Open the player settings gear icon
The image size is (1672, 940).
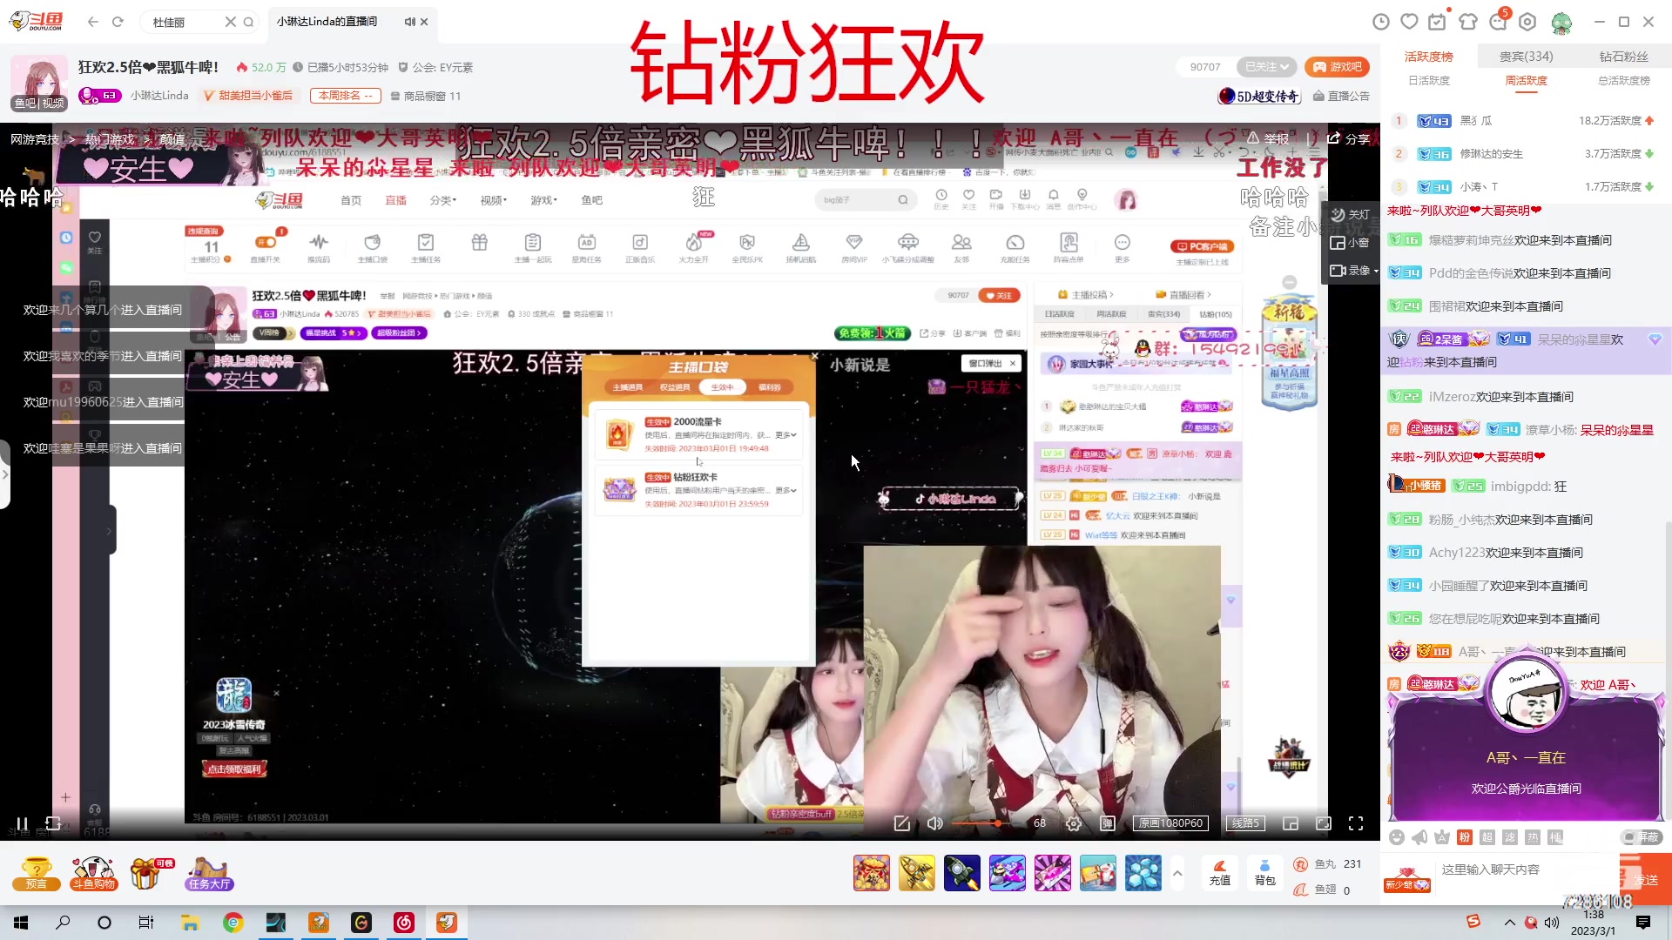pyautogui.click(x=1074, y=823)
